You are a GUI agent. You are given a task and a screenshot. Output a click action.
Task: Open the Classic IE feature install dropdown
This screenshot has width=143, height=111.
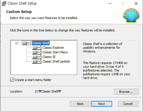point(36,57)
